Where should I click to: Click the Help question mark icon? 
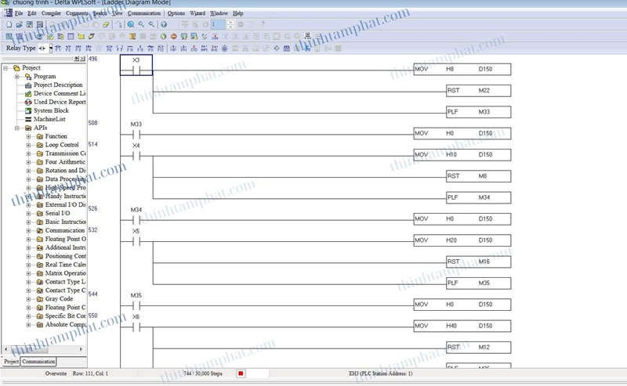pyautogui.click(x=164, y=24)
